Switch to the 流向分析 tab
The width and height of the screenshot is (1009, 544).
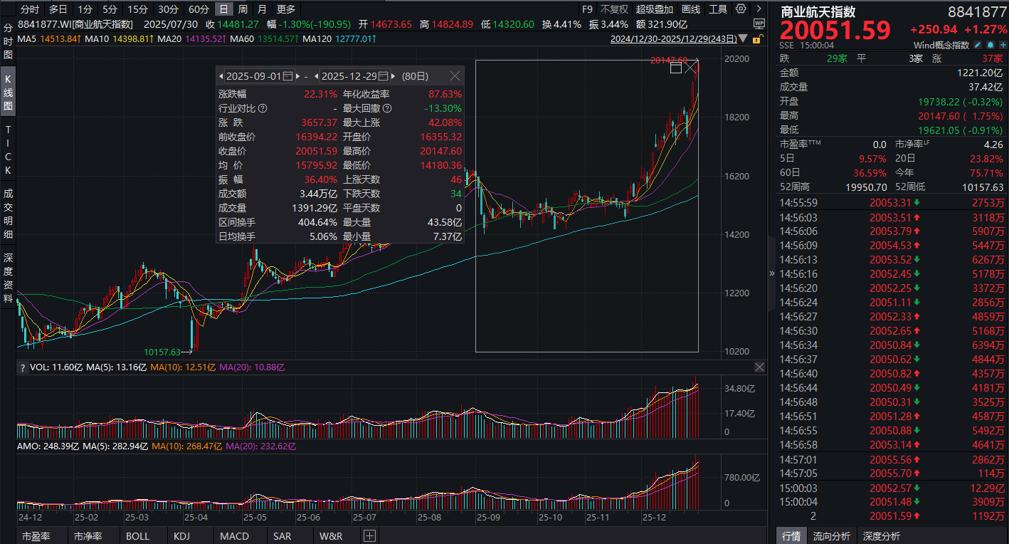pyautogui.click(x=831, y=535)
